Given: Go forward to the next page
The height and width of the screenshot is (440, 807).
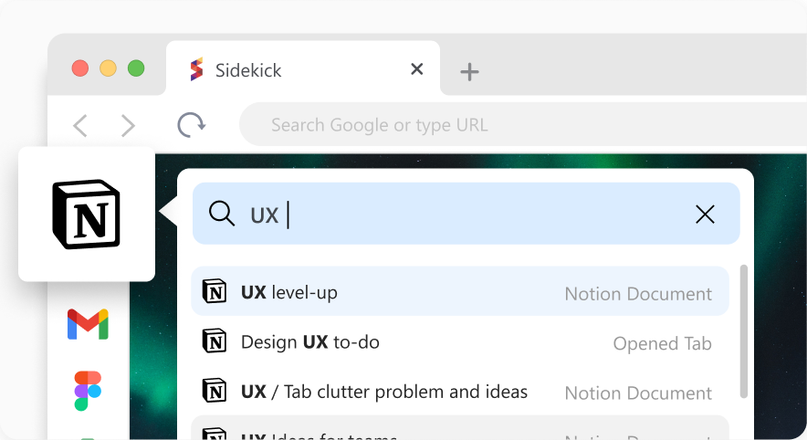Looking at the screenshot, I should (x=128, y=126).
